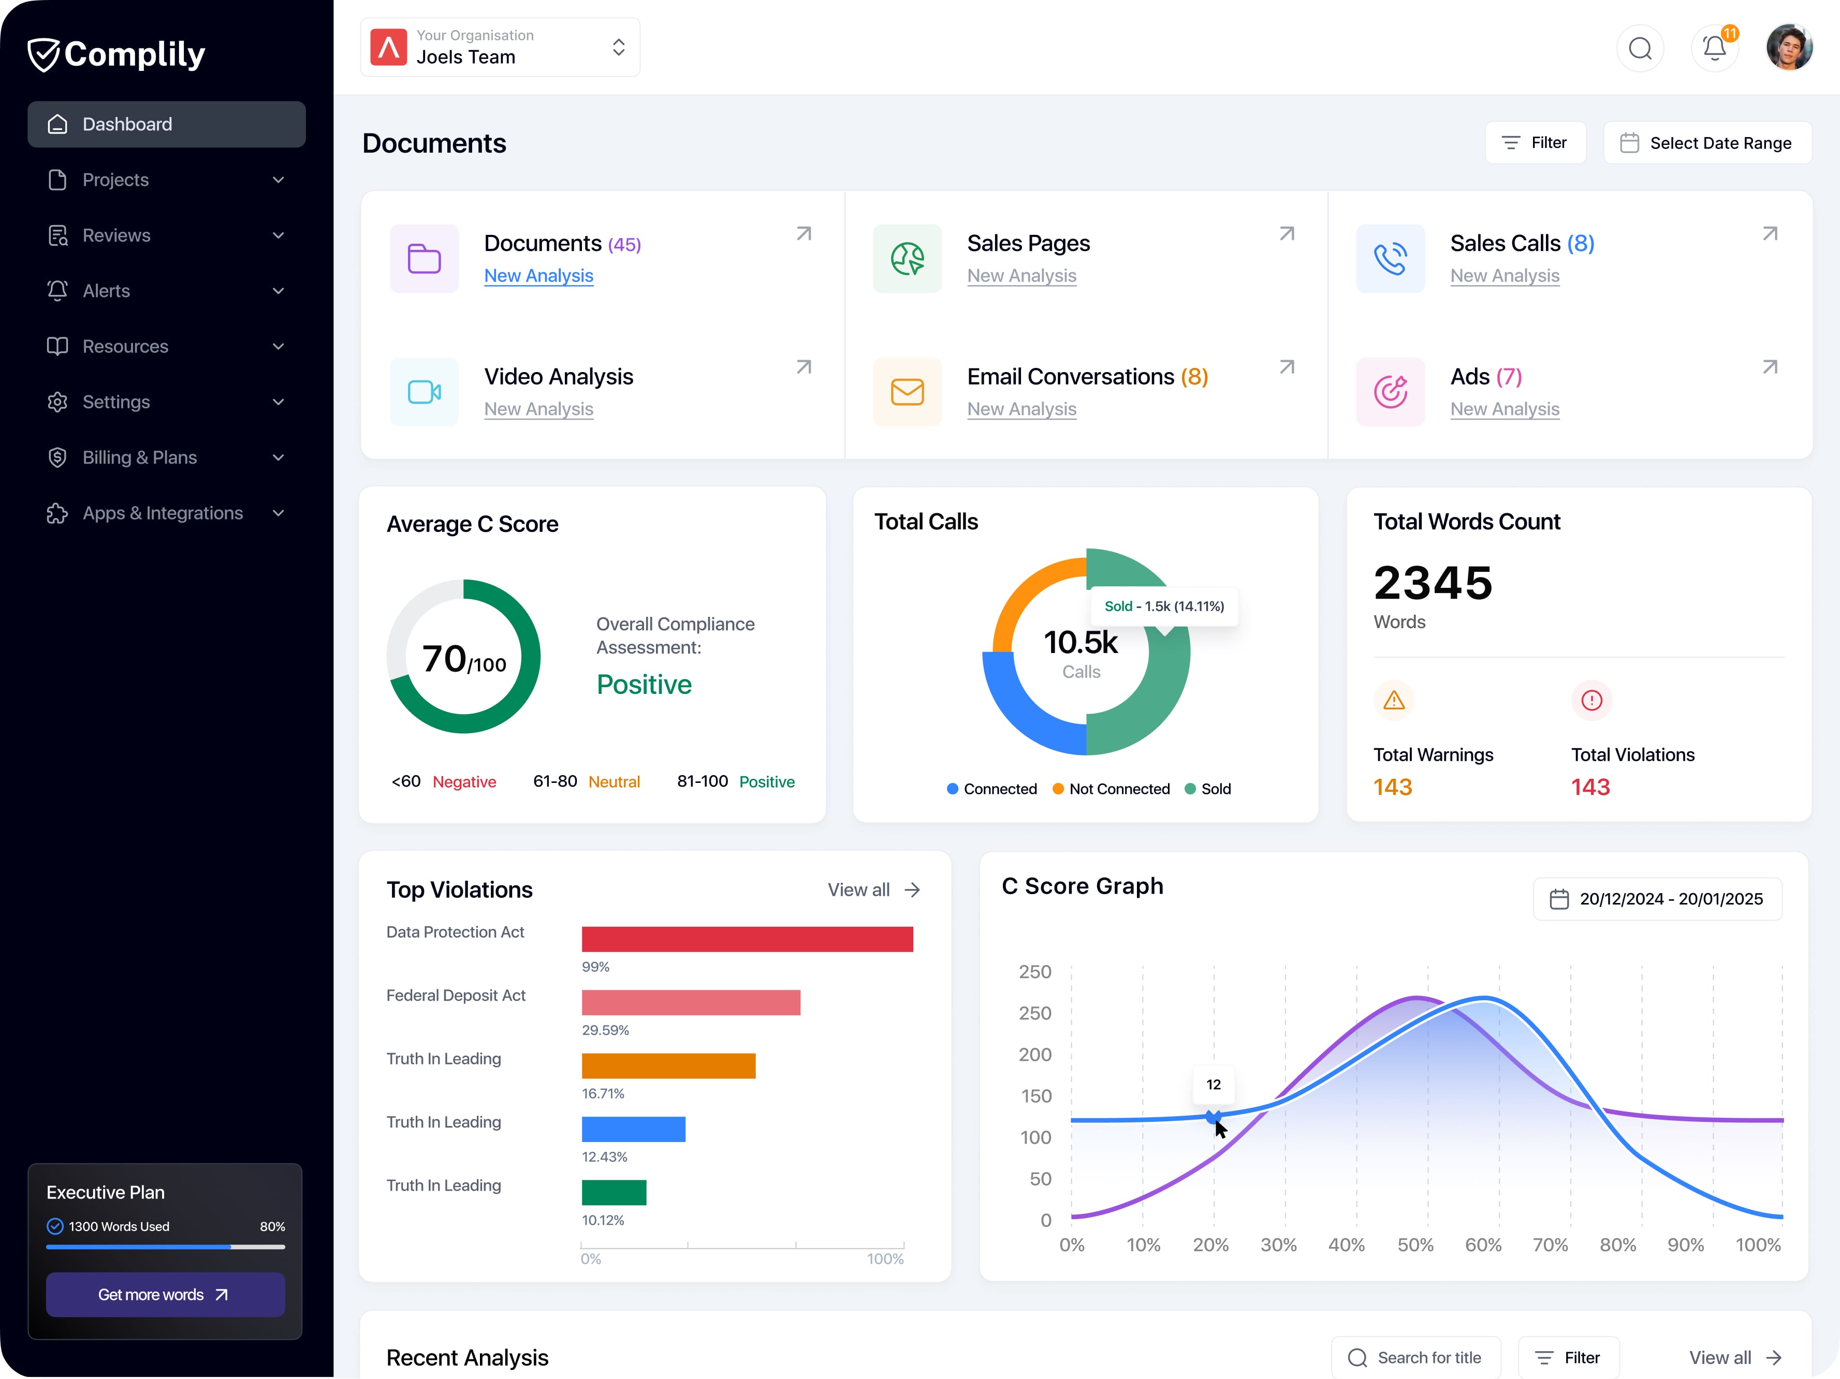Click the Projects file icon in sidebar
The width and height of the screenshot is (1840, 1379).
(57, 180)
